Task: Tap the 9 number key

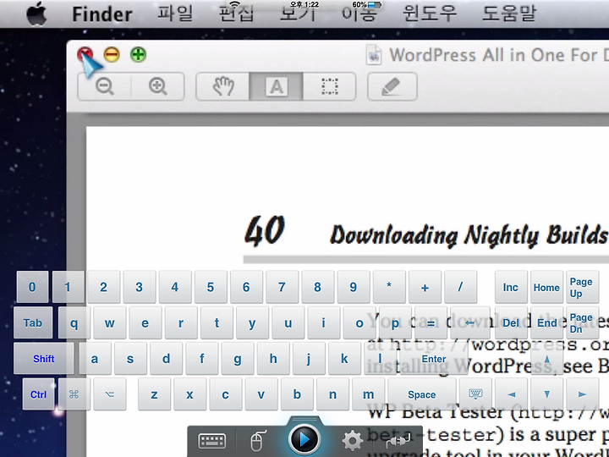Action: tap(354, 287)
